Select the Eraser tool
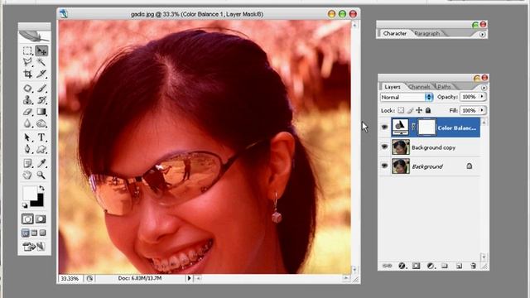Image resolution: width=530 pixels, height=298 pixels. click(x=27, y=112)
